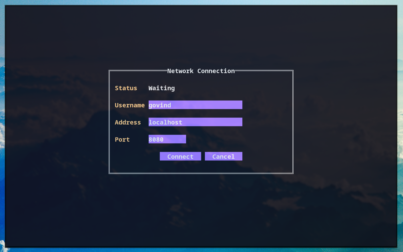Select the Address input field
This screenshot has height=252, width=403.
click(x=195, y=122)
